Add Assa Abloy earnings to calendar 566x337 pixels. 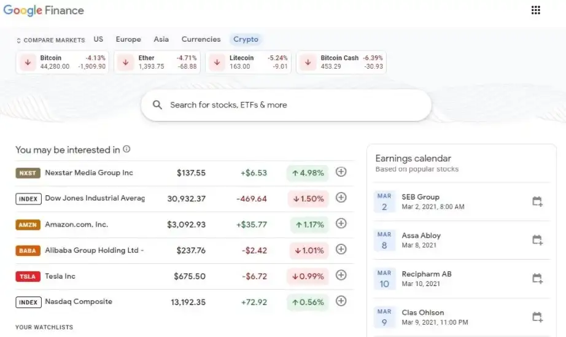538,240
